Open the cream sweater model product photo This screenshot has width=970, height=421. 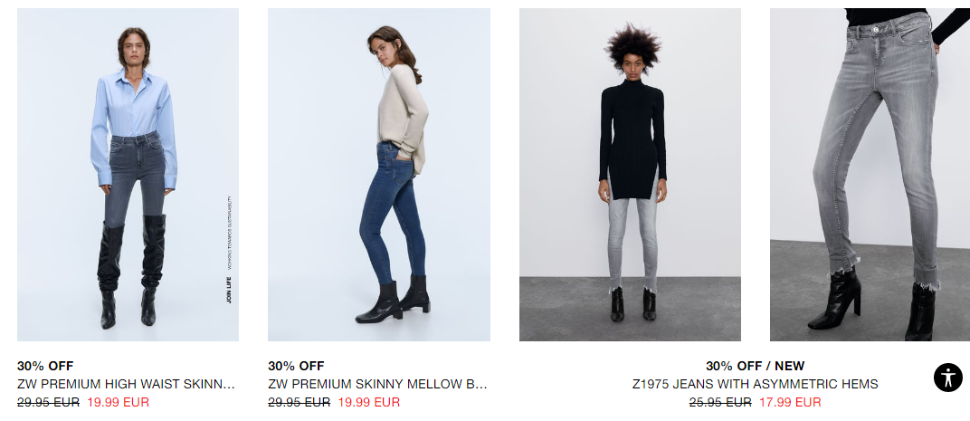pos(378,175)
